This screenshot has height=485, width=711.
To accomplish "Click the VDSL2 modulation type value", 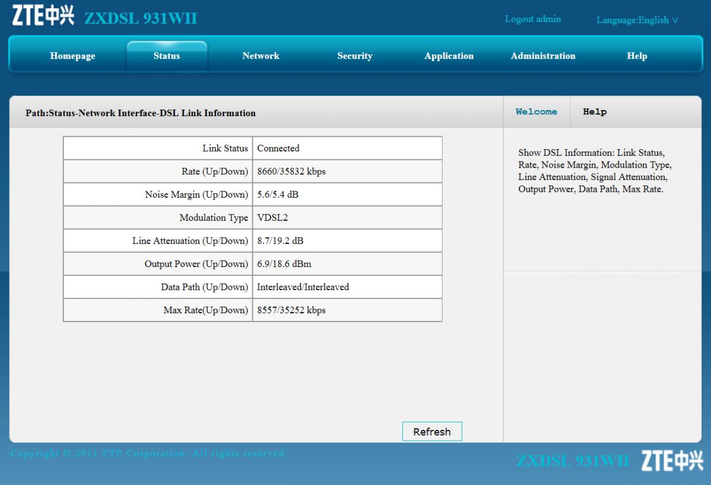I will pos(273,217).
